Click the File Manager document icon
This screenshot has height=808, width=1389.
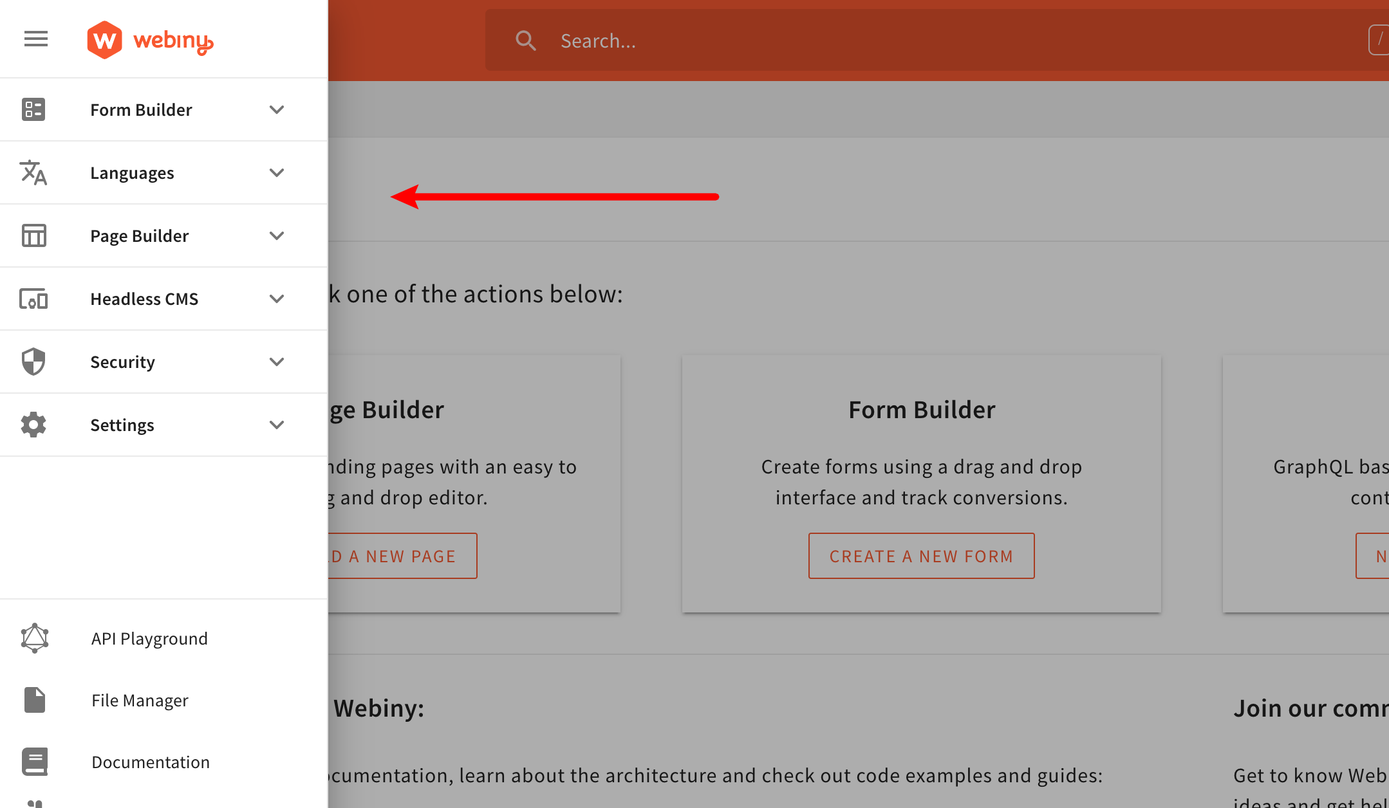tap(35, 699)
